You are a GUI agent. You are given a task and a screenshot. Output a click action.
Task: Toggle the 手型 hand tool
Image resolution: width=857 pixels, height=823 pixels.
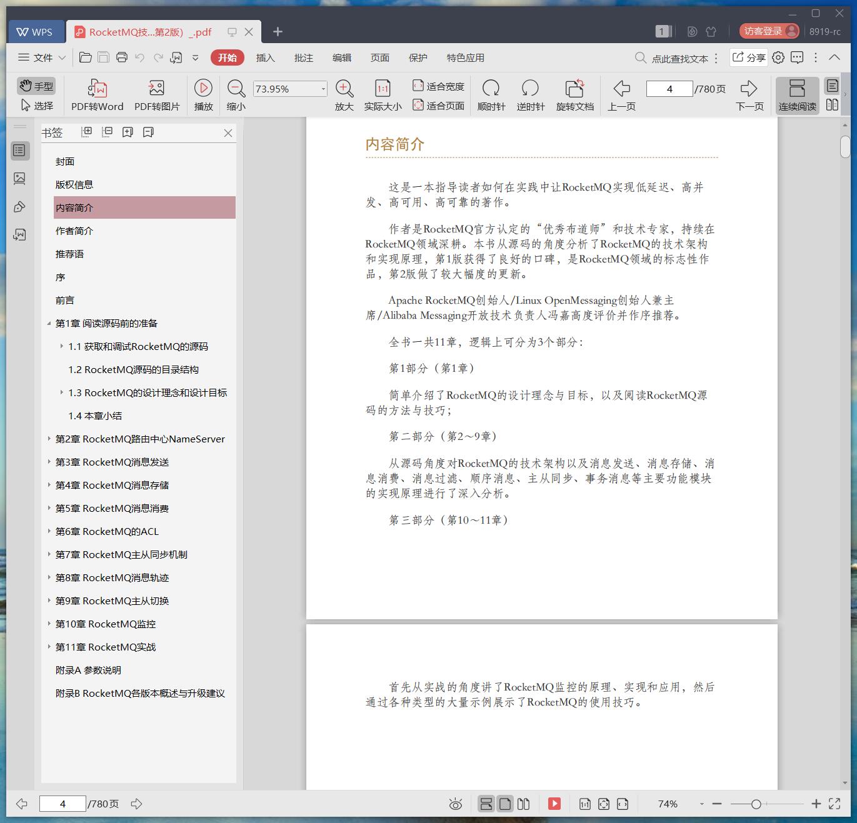[36, 86]
